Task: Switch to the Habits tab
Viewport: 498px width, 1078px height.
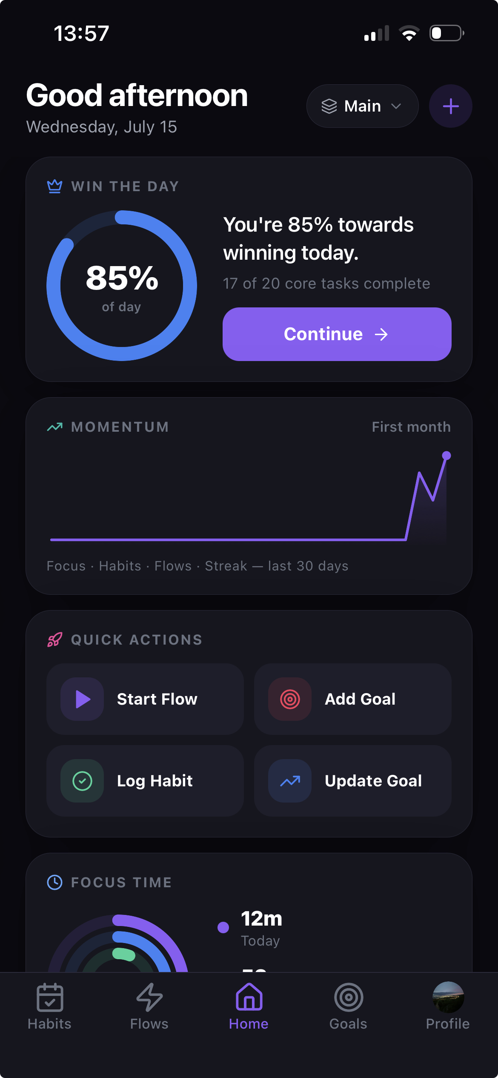Action: point(50,1006)
